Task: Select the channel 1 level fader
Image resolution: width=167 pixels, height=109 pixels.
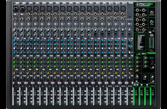Action: click(15, 93)
